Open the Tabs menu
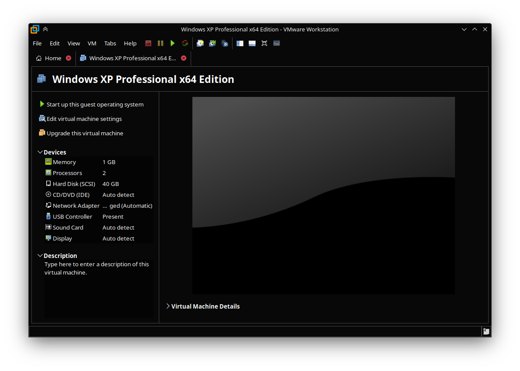This screenshot has height=371, width=520. (110, 44)
